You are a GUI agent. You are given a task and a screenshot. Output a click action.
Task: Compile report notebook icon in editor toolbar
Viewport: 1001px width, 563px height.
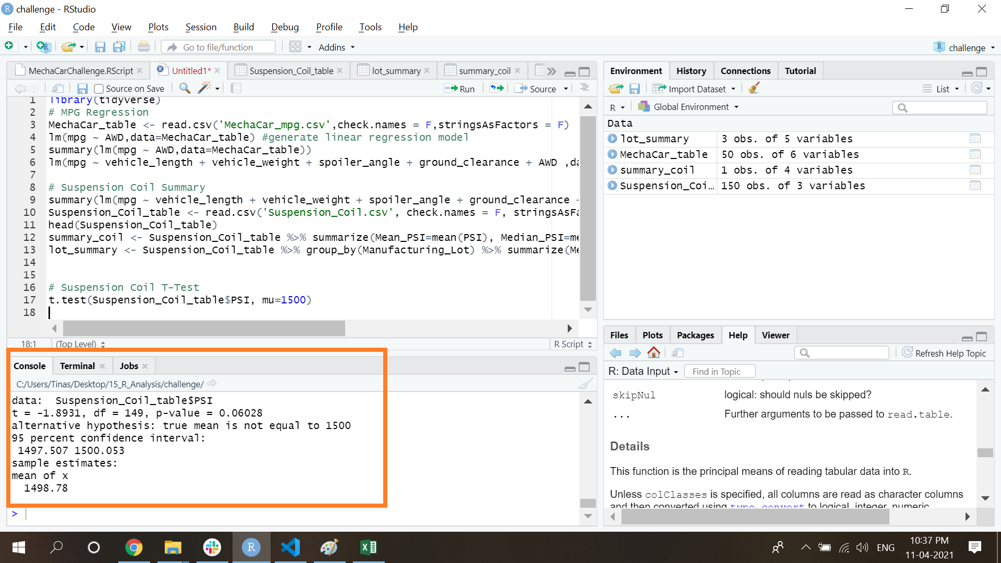pos(236,88)
